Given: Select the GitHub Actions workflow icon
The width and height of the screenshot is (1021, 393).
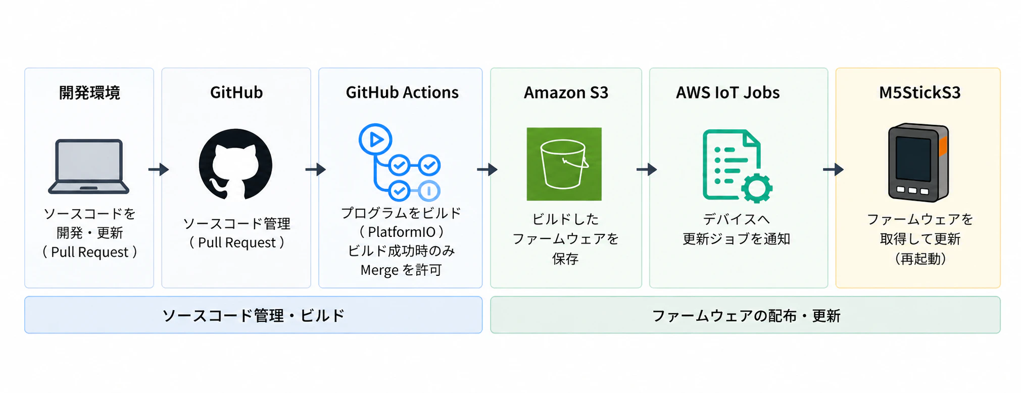Looking at the screenshot, I should click(x=400, y=163).
